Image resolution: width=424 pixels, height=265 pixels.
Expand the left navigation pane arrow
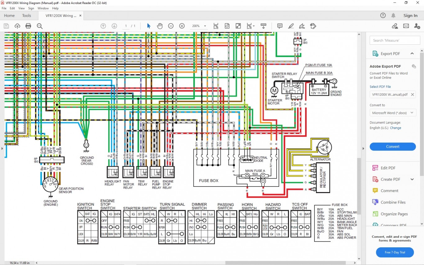2,149
